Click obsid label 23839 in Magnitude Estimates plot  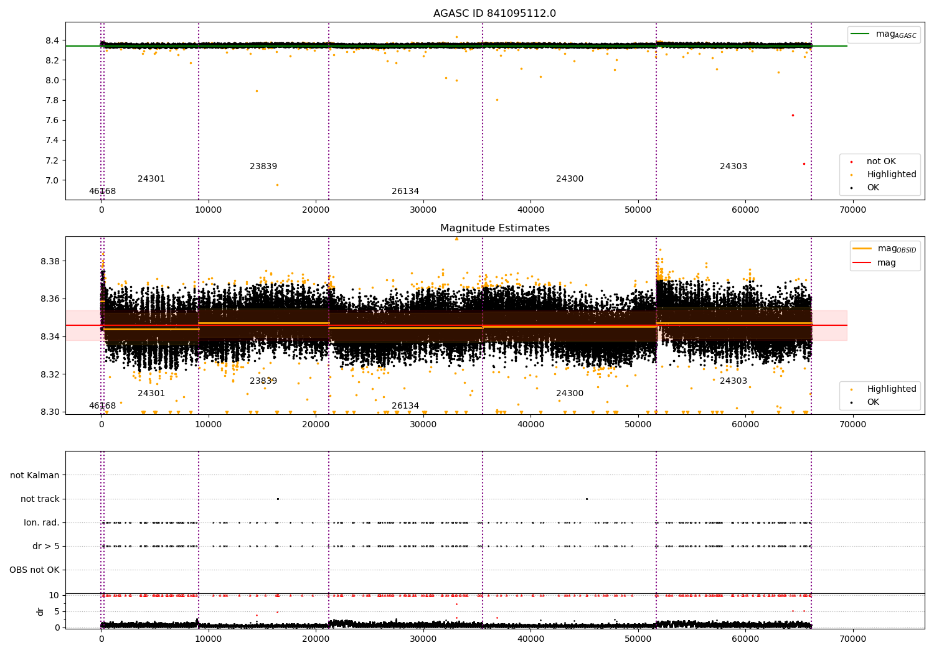[263, 381]
